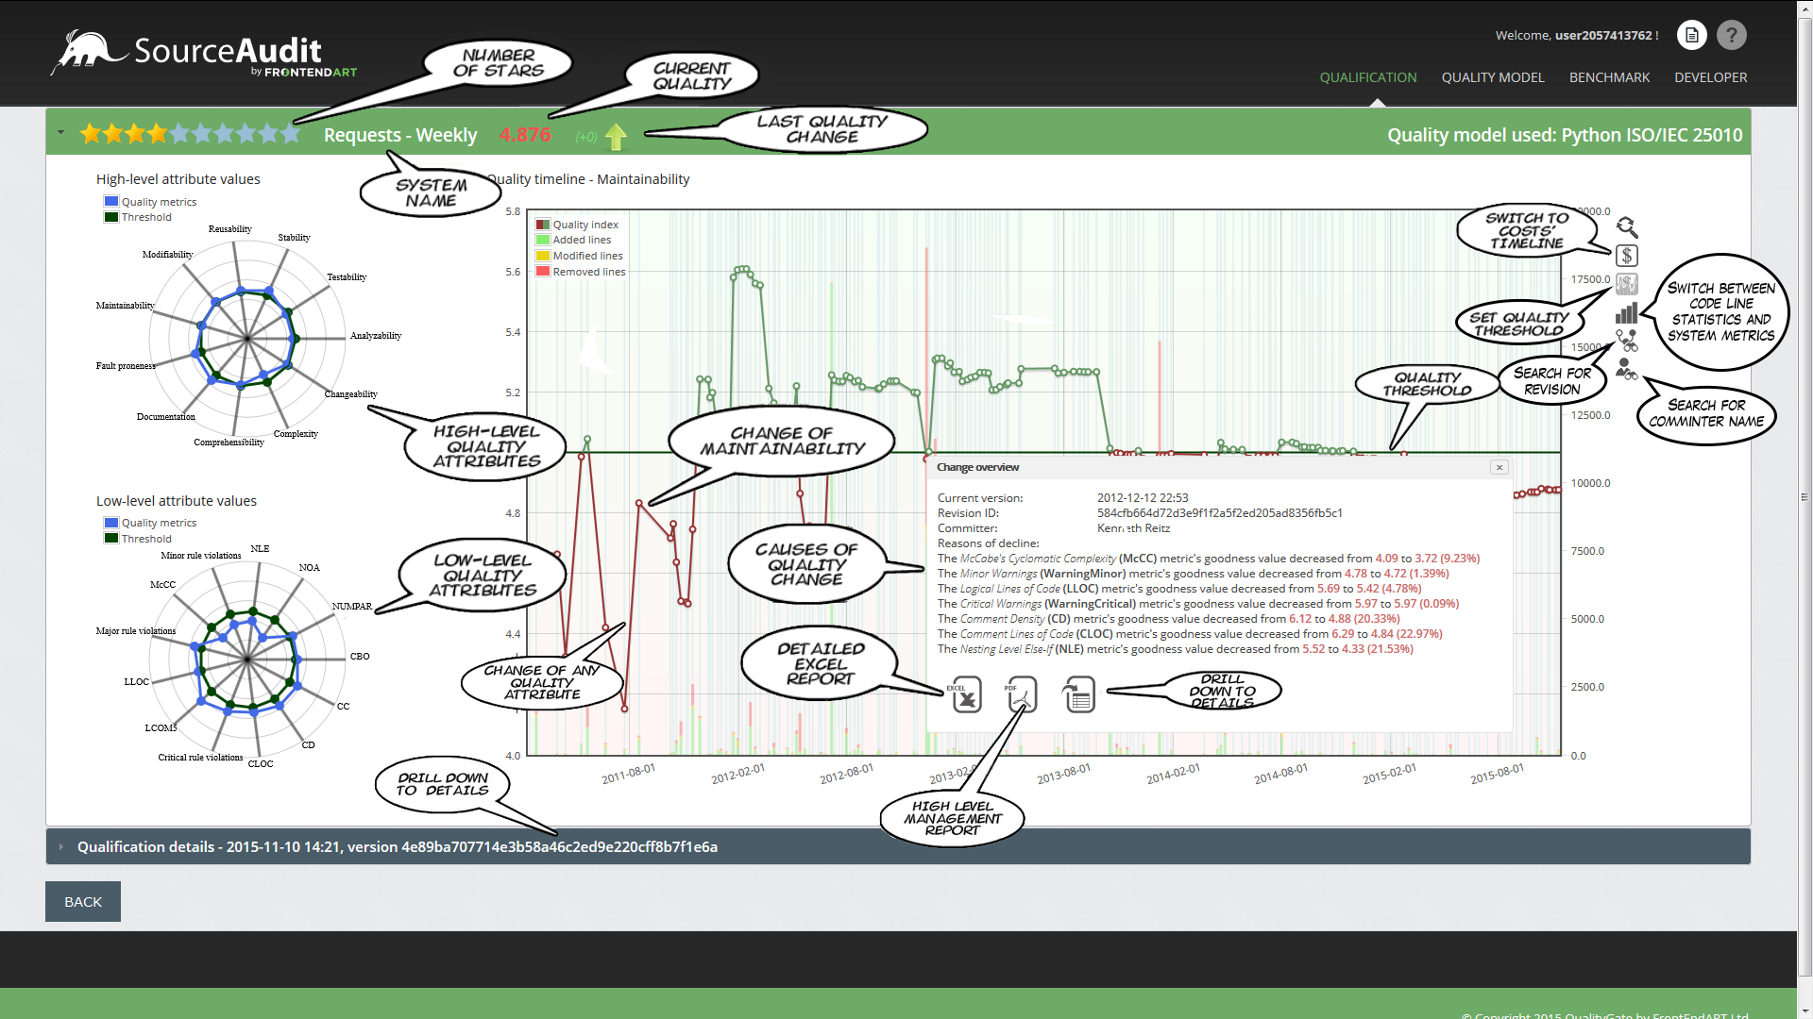Image resolution: width=1813 pixels, height=1019 pixels.
Task: Click the star rating to adjust stars
Action: (x=189, y=133)
